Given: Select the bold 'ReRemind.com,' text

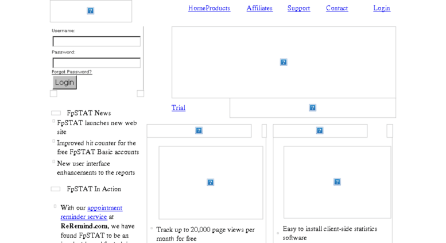Looking at the screenshot, I should pyautogui.click(x=85, y=226).
